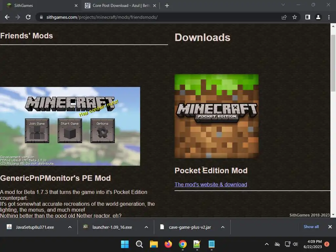Show all downloads
This screenshot has height=252, width=336.
(x=311, y=227)
